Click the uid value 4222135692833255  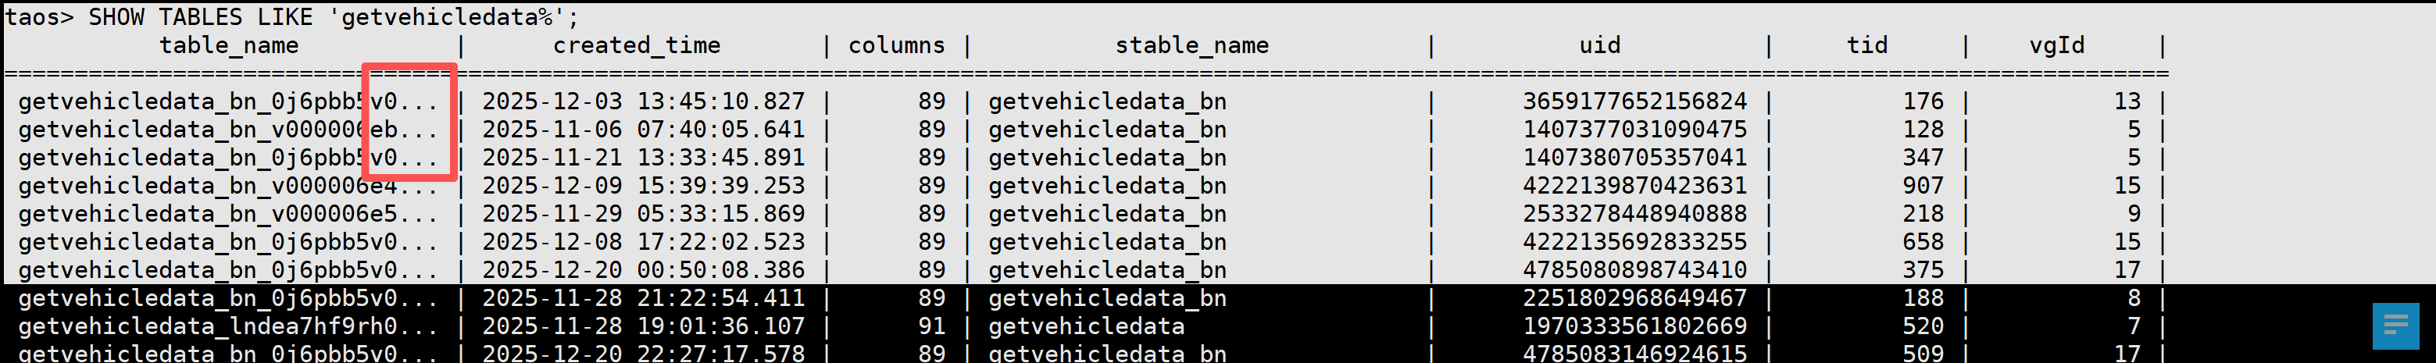pos(1634,242)
